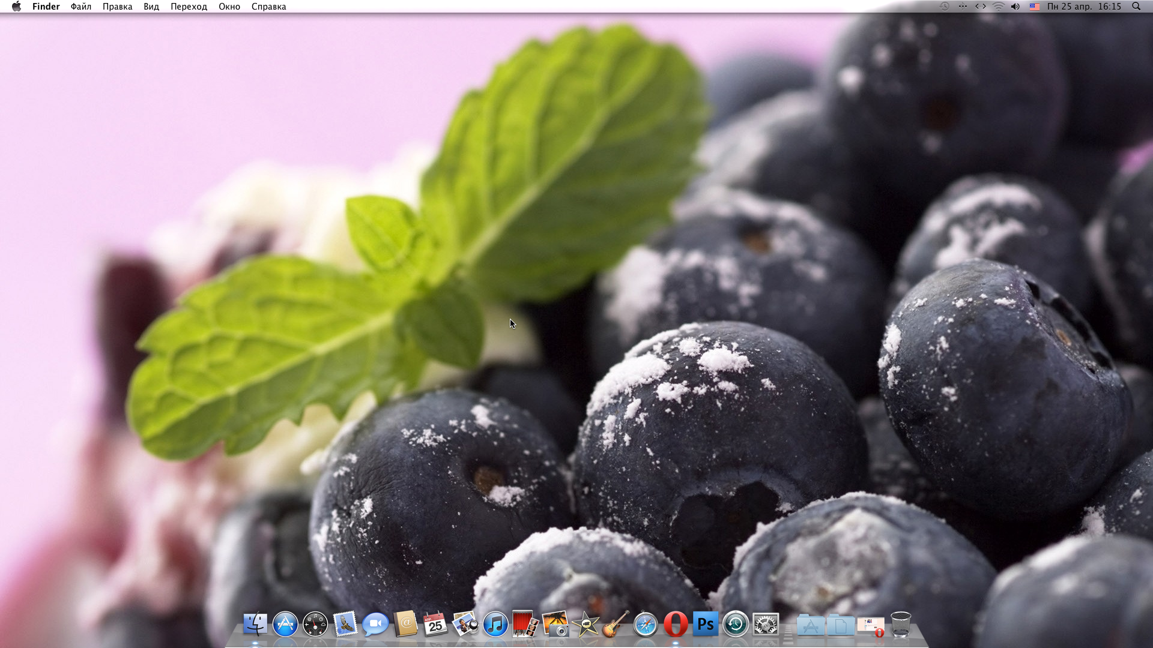Open the volume control in menu bar

click(x=1015, y=7)
